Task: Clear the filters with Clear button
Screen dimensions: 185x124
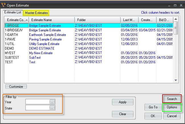Action: click(122, 114)
